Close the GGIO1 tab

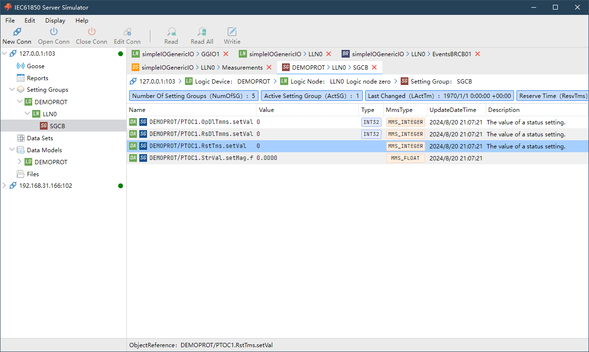(226, 54)
